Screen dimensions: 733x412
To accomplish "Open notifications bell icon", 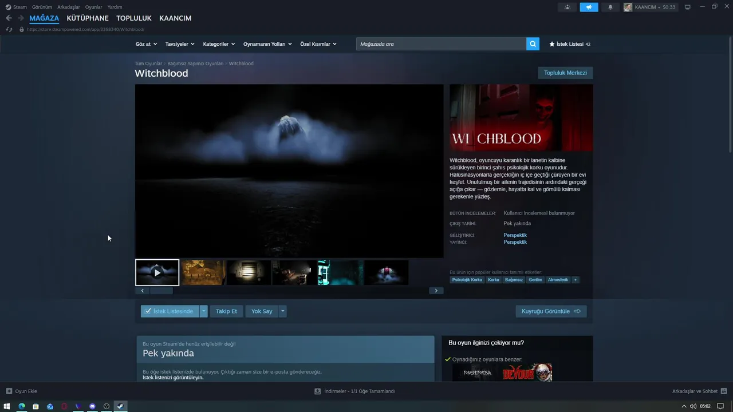I will (x=610, y=7).
